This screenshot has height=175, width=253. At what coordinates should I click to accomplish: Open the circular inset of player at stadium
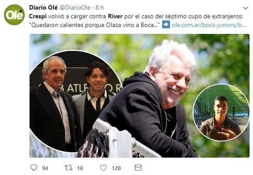[x=221, y=112]
